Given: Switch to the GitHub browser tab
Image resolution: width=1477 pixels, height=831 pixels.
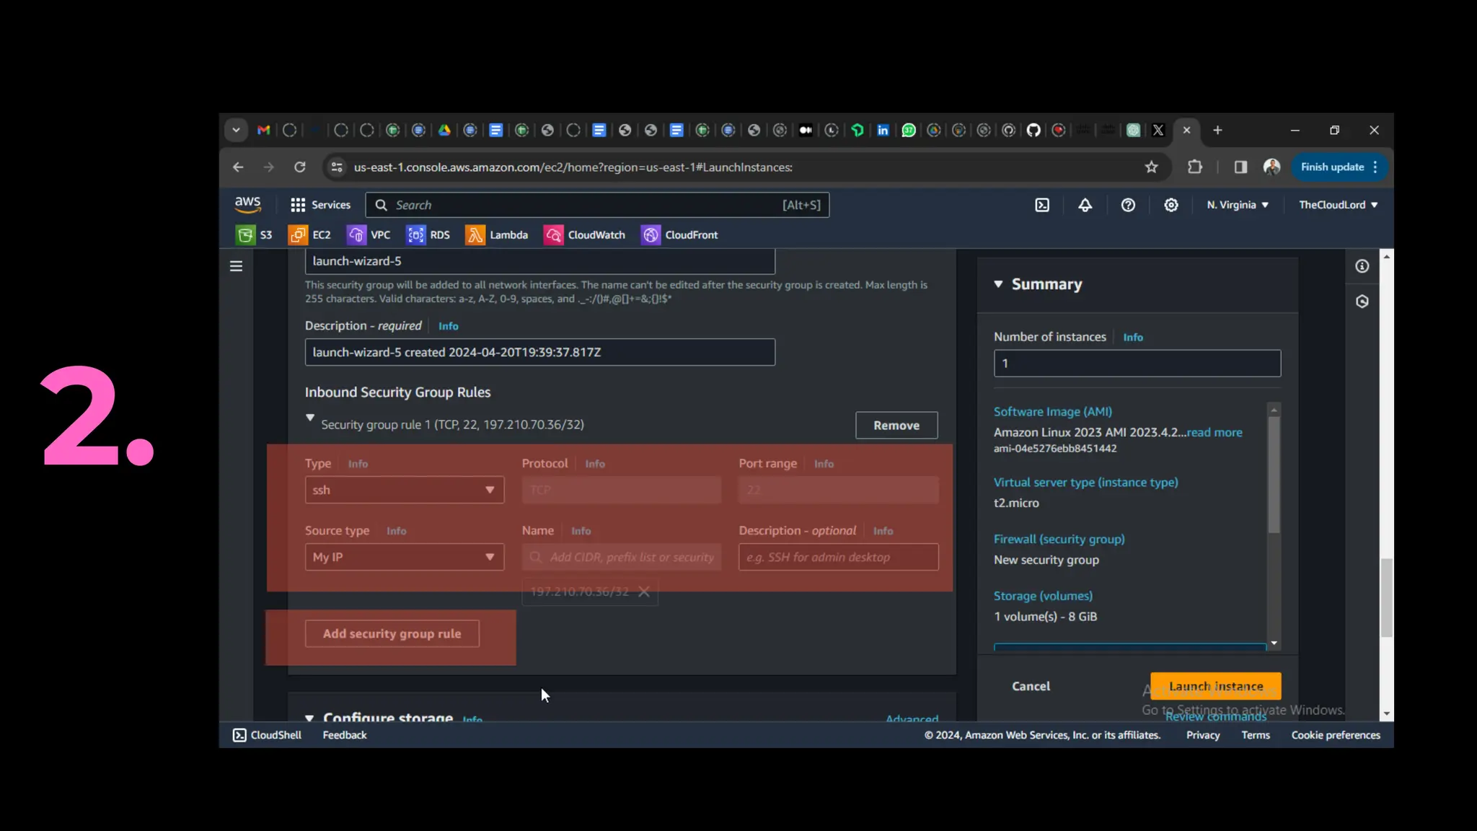Looking at the screenshot, I should (x=1033, y=131).
